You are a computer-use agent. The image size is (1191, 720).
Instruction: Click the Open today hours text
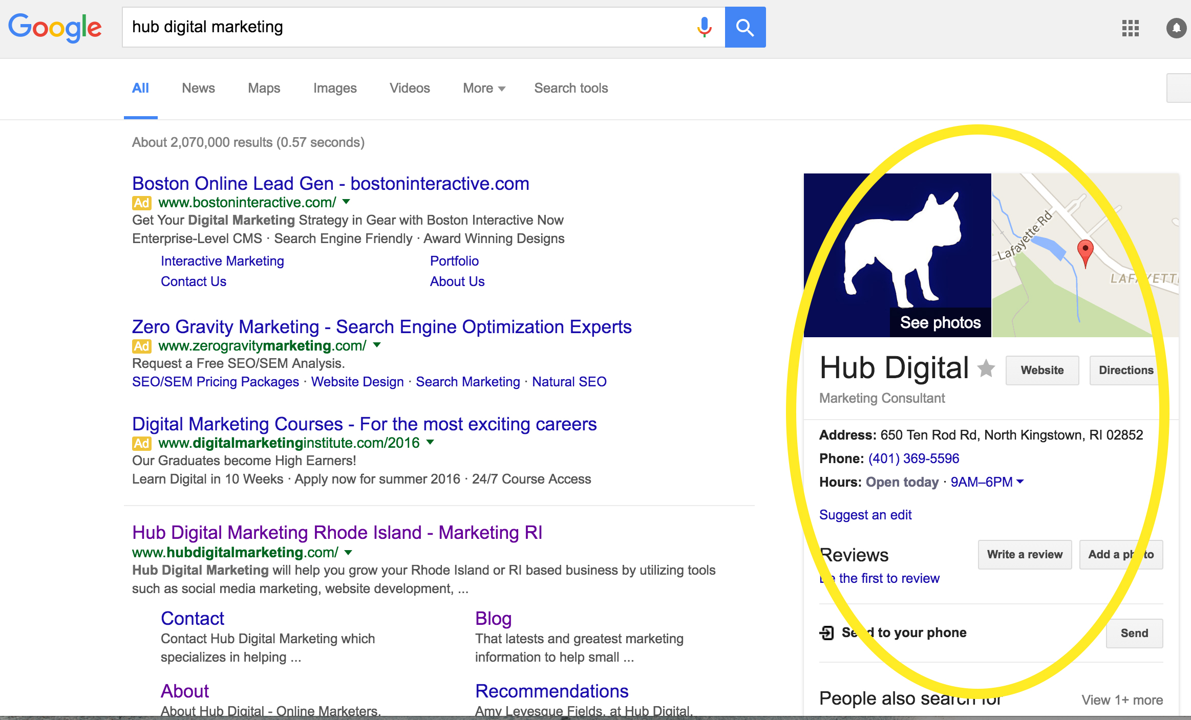(902, 482)
